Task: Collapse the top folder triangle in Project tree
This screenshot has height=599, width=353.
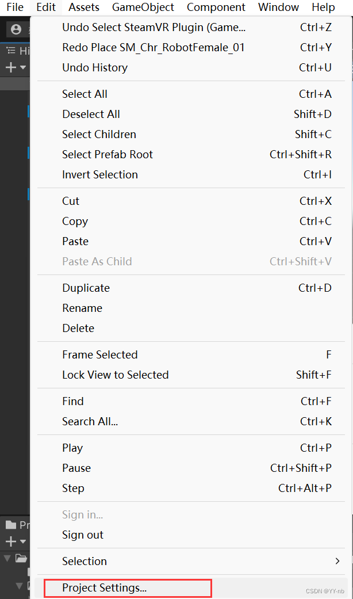Action: click(7, 558)
